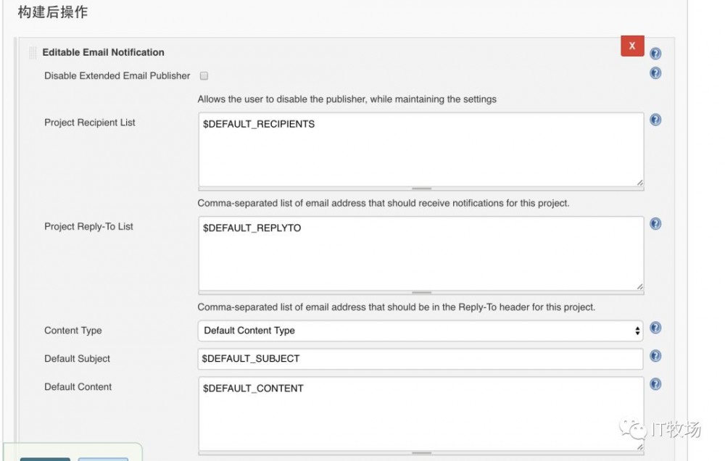
Task: Click resize grip of Project Recipient List textarea
Action: tap(639, 183)
